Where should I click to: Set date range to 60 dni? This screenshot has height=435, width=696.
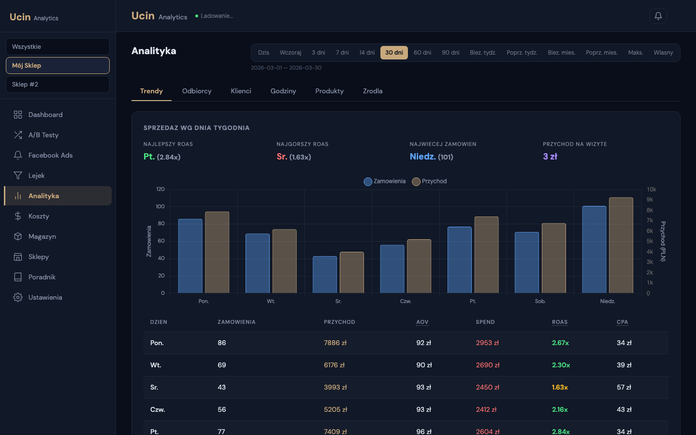coord(422,53)
